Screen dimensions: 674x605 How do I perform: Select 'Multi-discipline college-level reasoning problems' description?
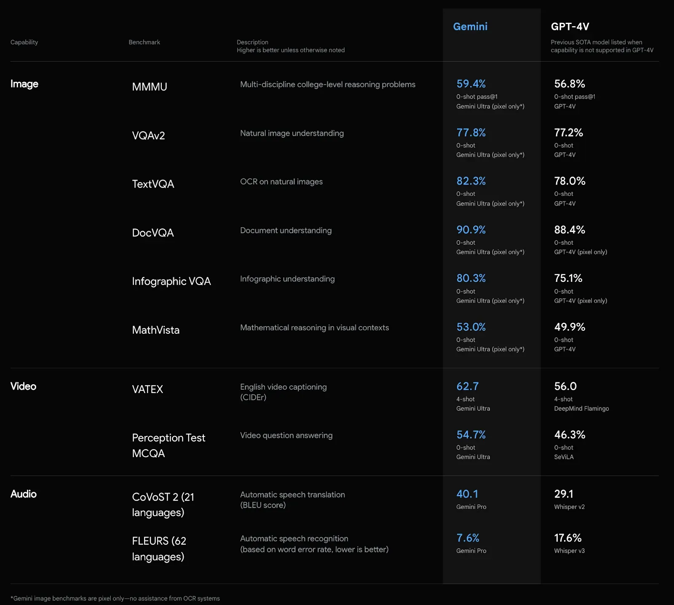pos(328,85)
